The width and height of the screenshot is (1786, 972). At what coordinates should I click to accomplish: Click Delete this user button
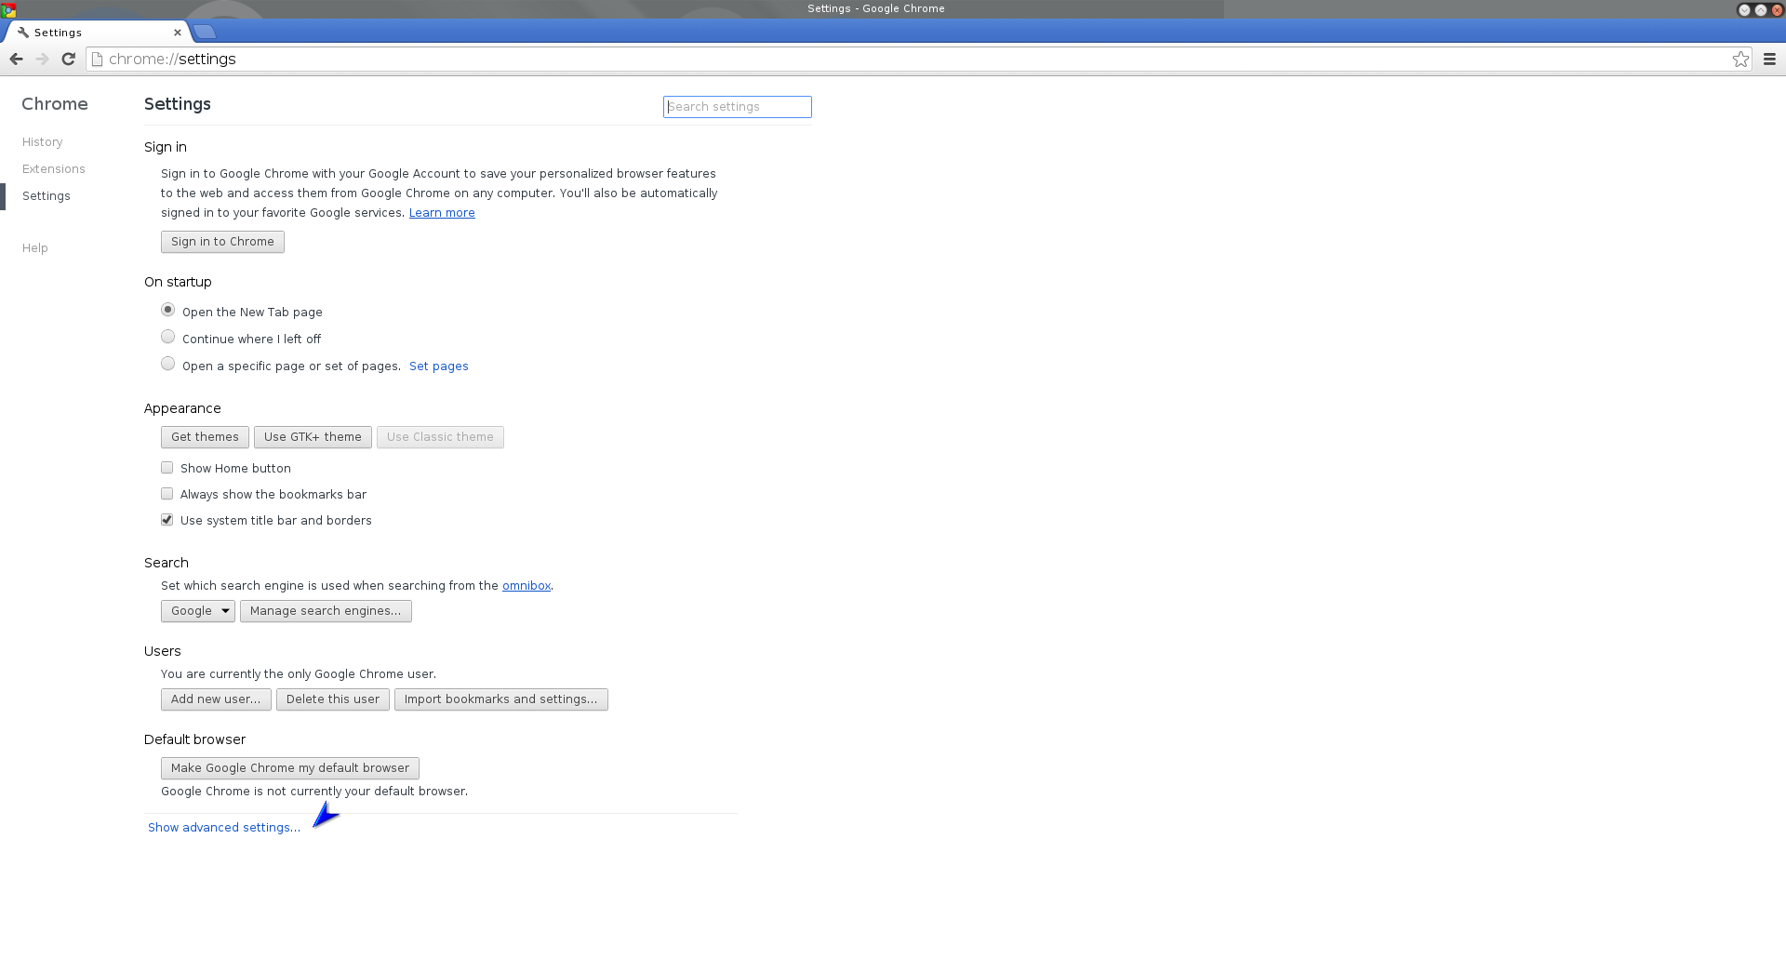pyautogui.click(x=333, y=699)
